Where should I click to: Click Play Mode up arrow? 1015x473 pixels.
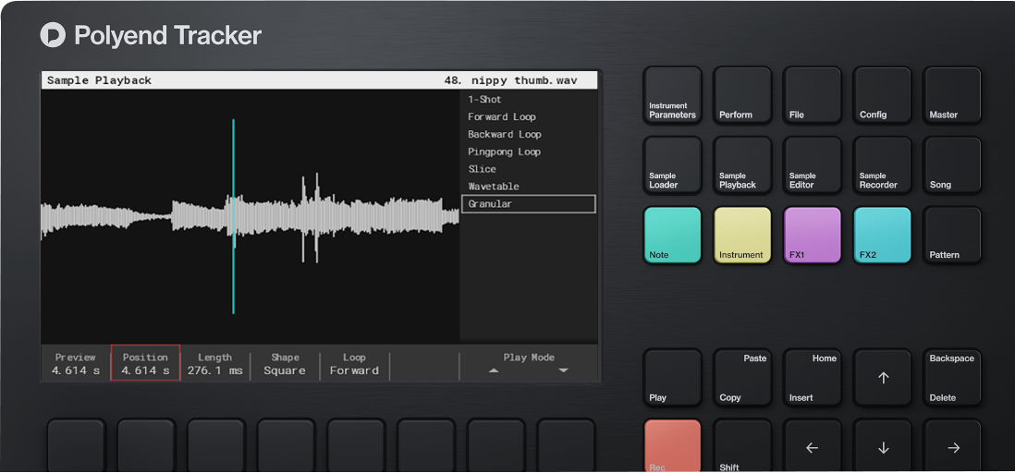click(494, 370)
